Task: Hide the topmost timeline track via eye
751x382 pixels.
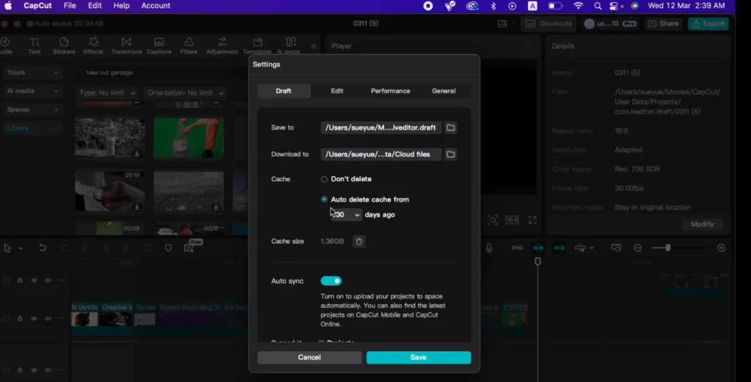Action: click(x=34, y=280)
